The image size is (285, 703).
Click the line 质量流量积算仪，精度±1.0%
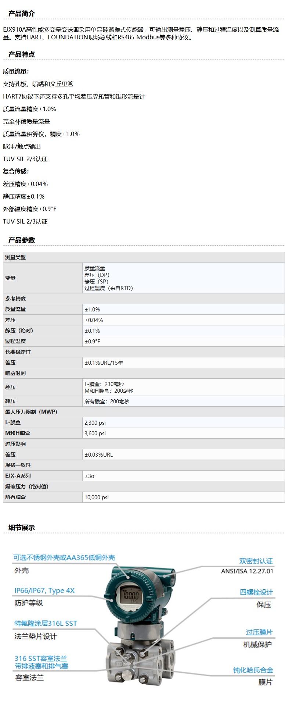pyautogui.click(x=41, y=134)
